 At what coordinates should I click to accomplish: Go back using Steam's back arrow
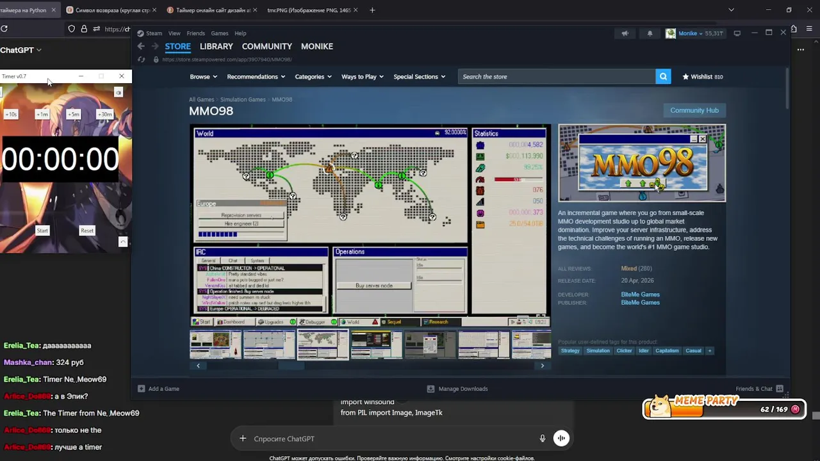[x=141, y=46]
